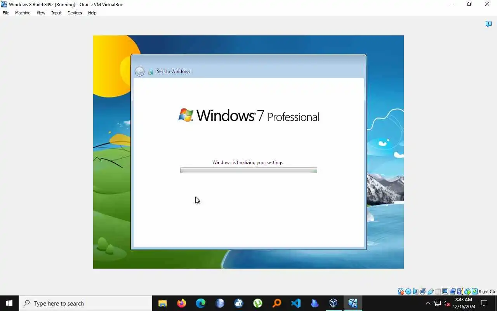497x311 pixels.
Task: Open the Machine menu
Action: click(23, 13)
